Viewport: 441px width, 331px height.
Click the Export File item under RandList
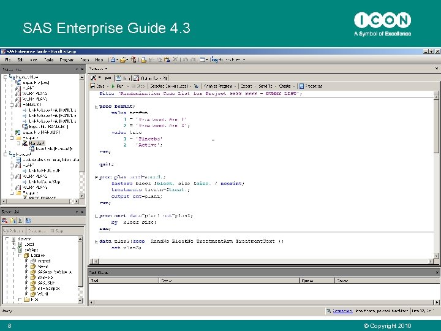(x=51, y=148)
